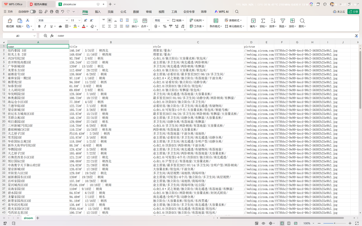This screenshot has height=226, width=362.
Task: Click the fill color yellow swatch
Action: point(75,26)
